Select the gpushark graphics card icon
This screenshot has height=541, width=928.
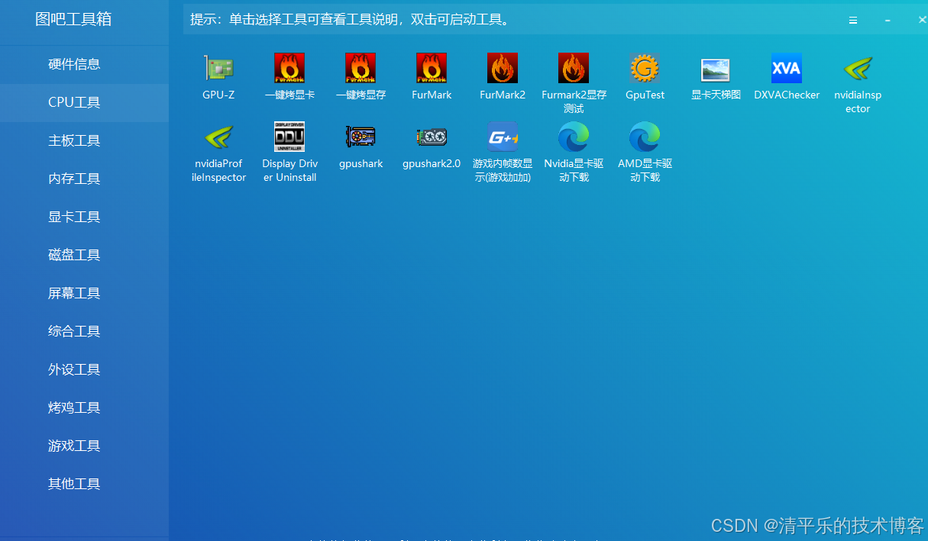[x=361, y=137]
